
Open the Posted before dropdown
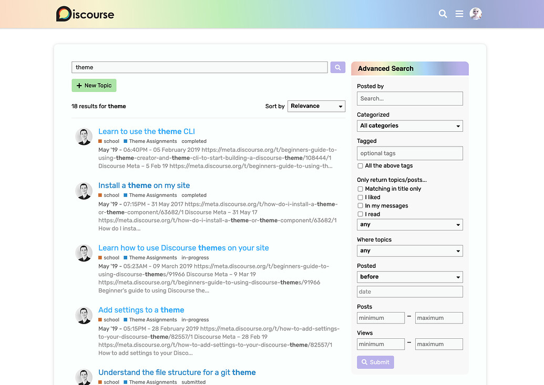point(409,277)
